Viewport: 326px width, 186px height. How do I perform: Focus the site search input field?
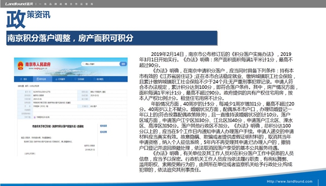pyautogui.click(x=101, y=64)
